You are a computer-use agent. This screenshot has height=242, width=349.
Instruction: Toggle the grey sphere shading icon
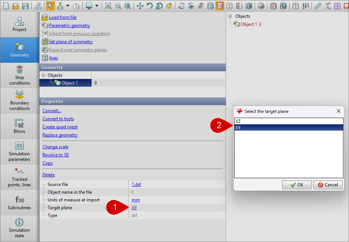pos(261,6)
